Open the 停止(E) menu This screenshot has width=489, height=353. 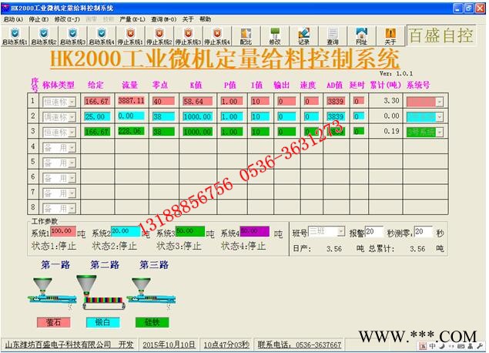coord(39,19)
